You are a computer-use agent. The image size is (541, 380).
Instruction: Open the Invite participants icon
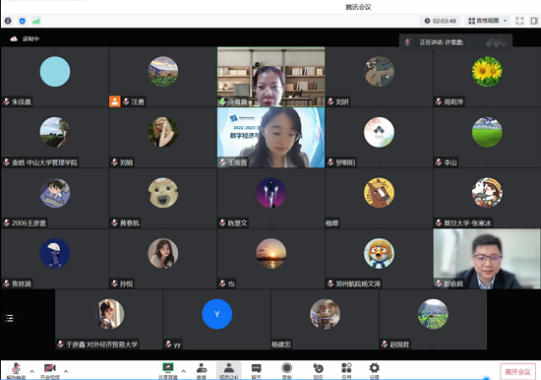[x=202, y=371]
